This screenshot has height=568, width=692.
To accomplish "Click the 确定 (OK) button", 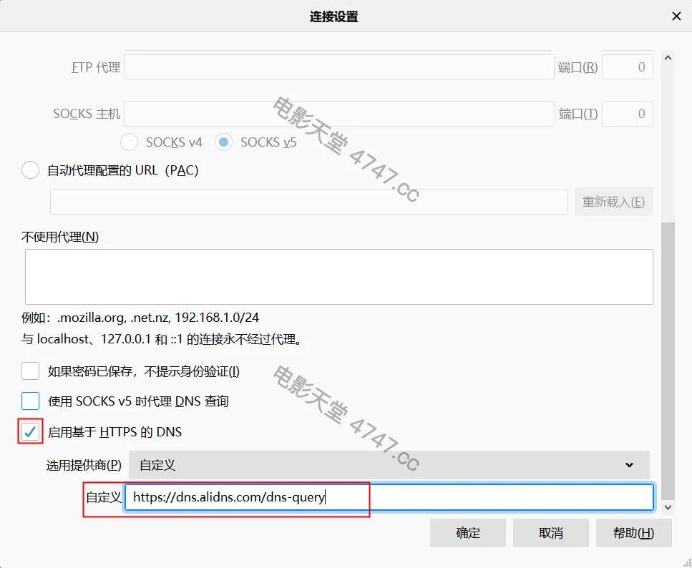I will pyautogui.click(x=468, y=533).
